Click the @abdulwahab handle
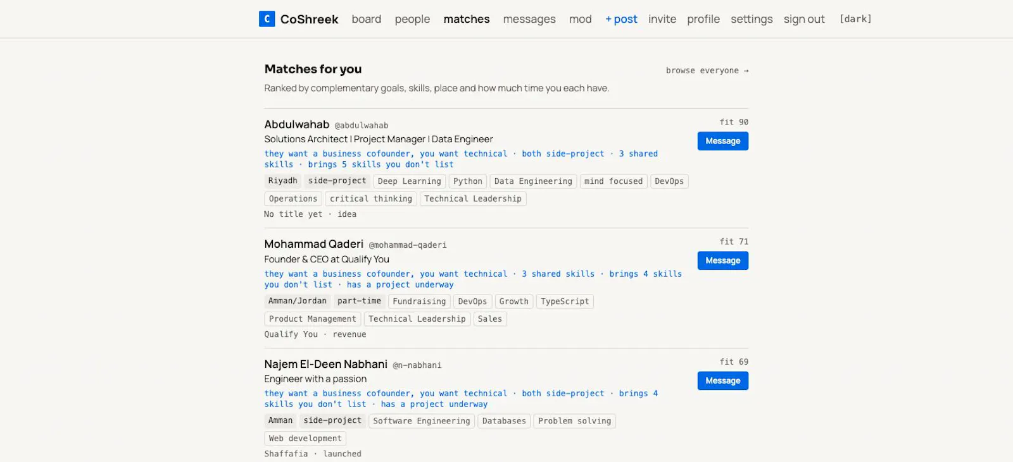 tap(362, 125)
